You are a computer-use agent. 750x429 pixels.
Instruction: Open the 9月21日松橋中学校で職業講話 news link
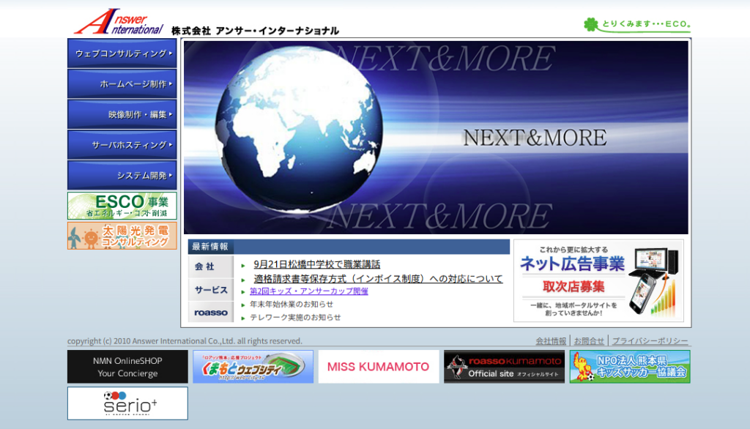click(x=316, y=264)
